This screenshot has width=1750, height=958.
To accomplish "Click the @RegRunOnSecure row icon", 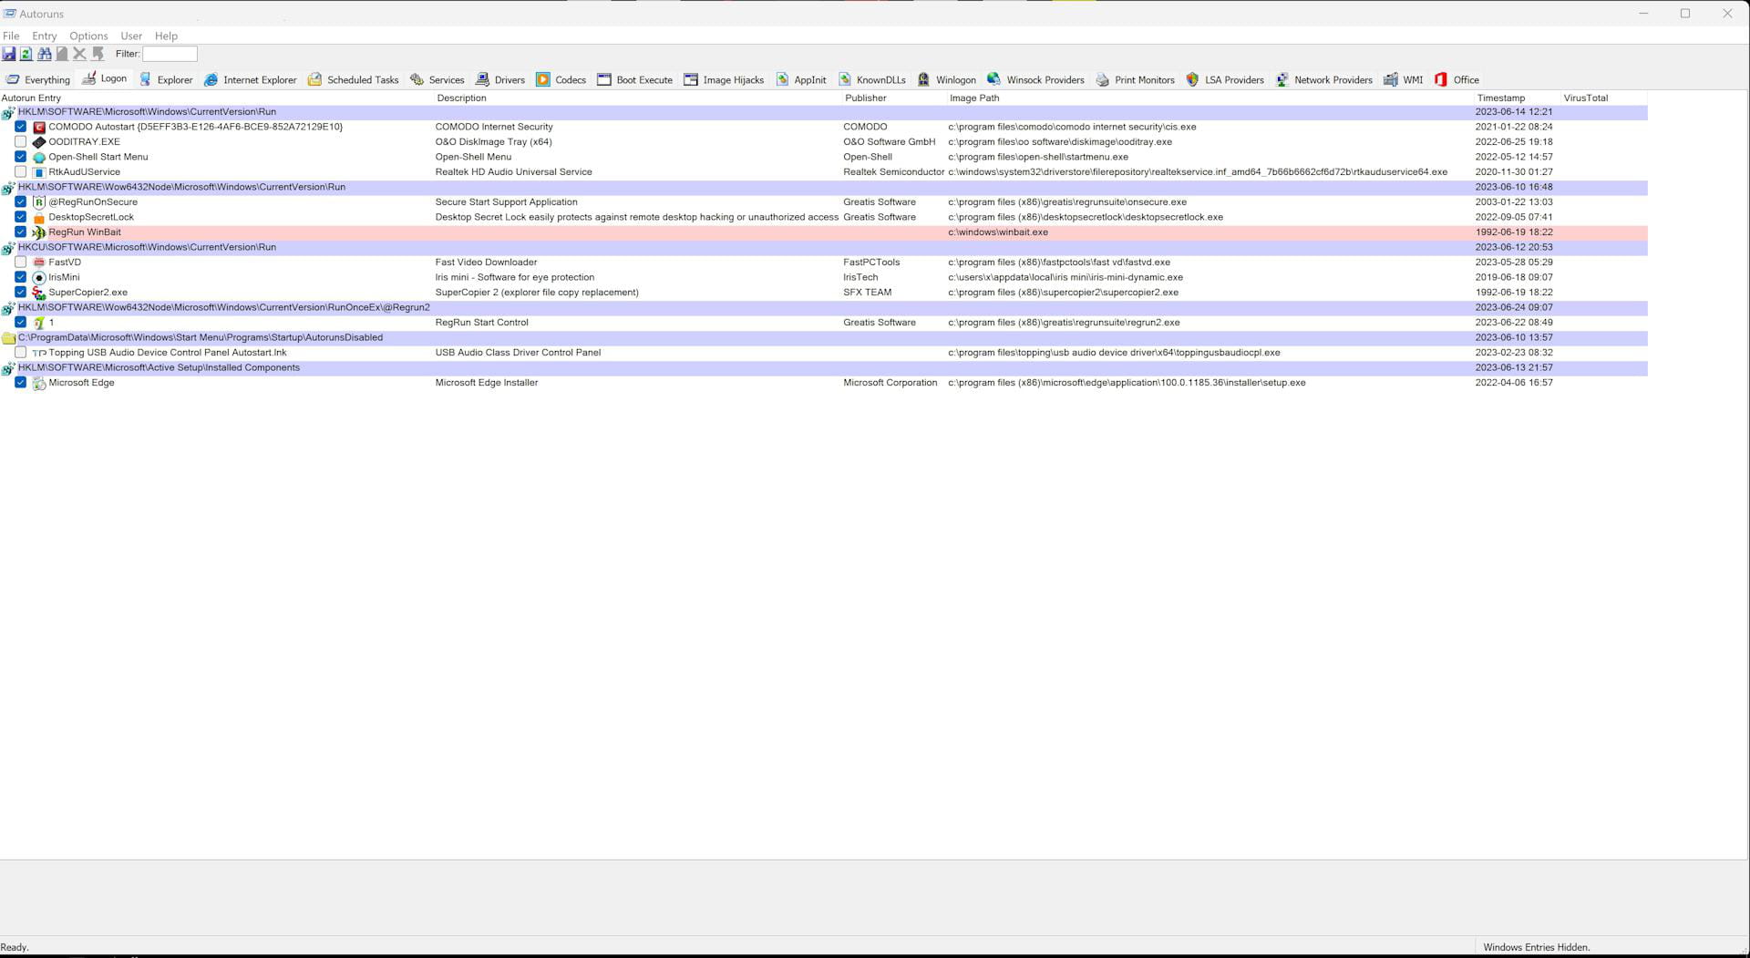I will [x=39, y=202].
